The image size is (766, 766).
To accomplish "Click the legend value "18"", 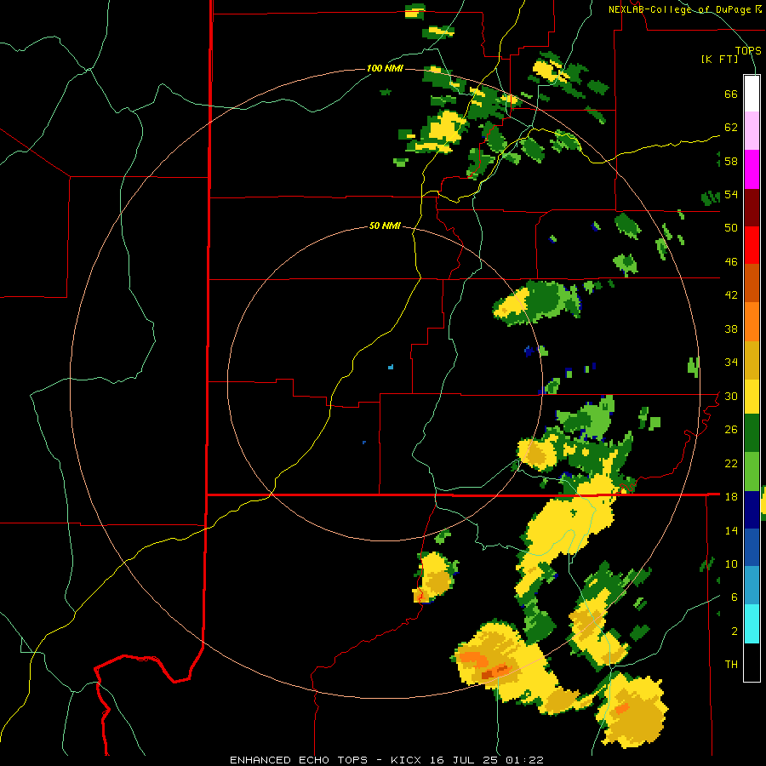I will click(x=731, y=497).
